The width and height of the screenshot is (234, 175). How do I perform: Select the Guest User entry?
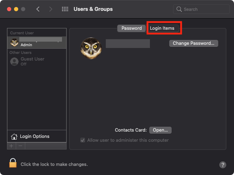pos(37,61)
